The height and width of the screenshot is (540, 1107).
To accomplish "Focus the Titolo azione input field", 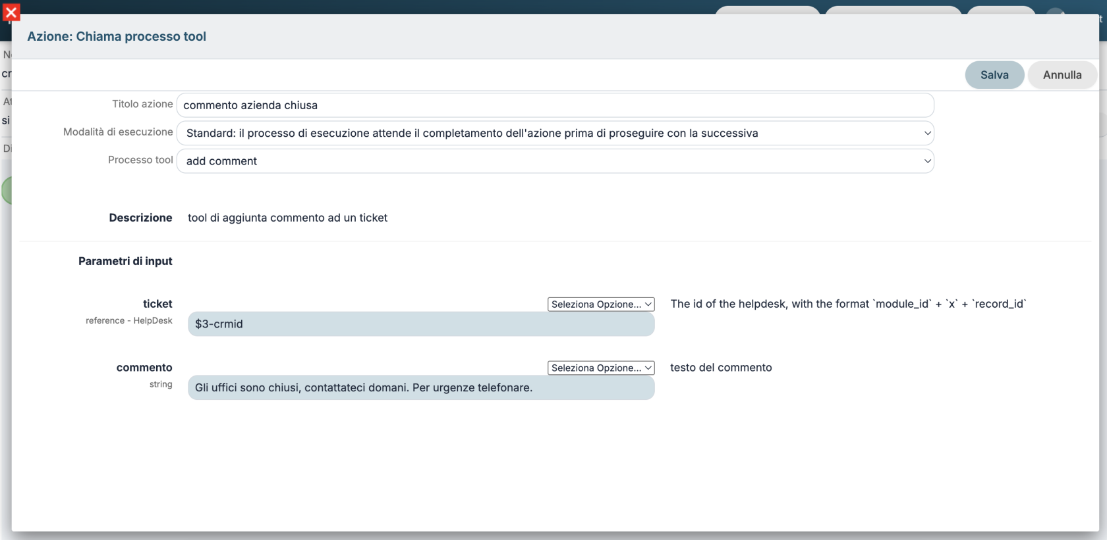I will 555,105.
